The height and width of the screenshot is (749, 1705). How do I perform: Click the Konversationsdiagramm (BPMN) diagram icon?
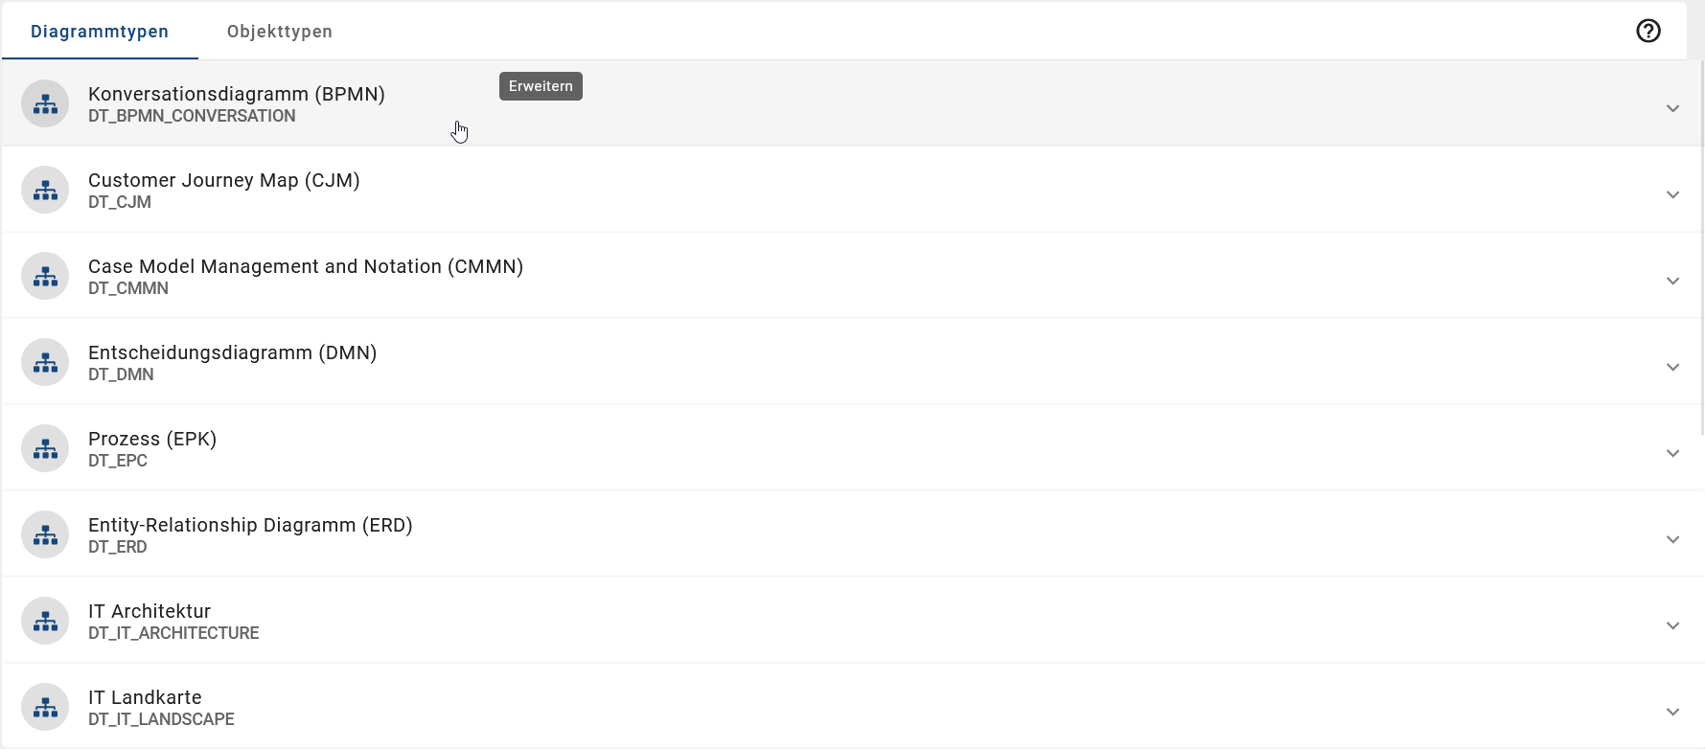click(x=45, y=103)
